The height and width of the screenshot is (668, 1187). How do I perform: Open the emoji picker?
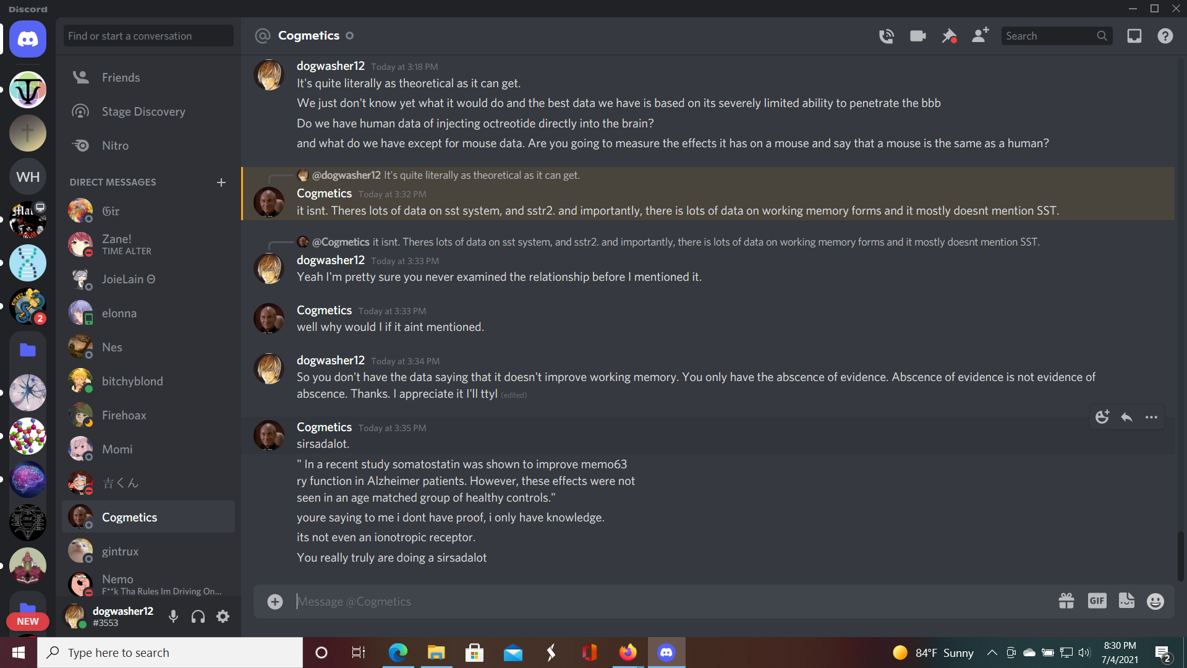coord(1155,601)
